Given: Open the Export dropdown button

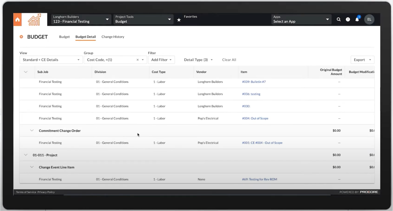Looking at the screenshot, I should [362, 60].
